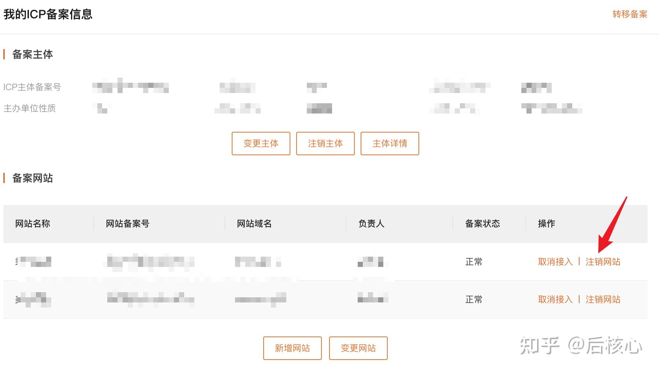Click the 我的ICP备案信息 page title
The width and height of the screenshot is (659, 372).
(x=48, y=14)
